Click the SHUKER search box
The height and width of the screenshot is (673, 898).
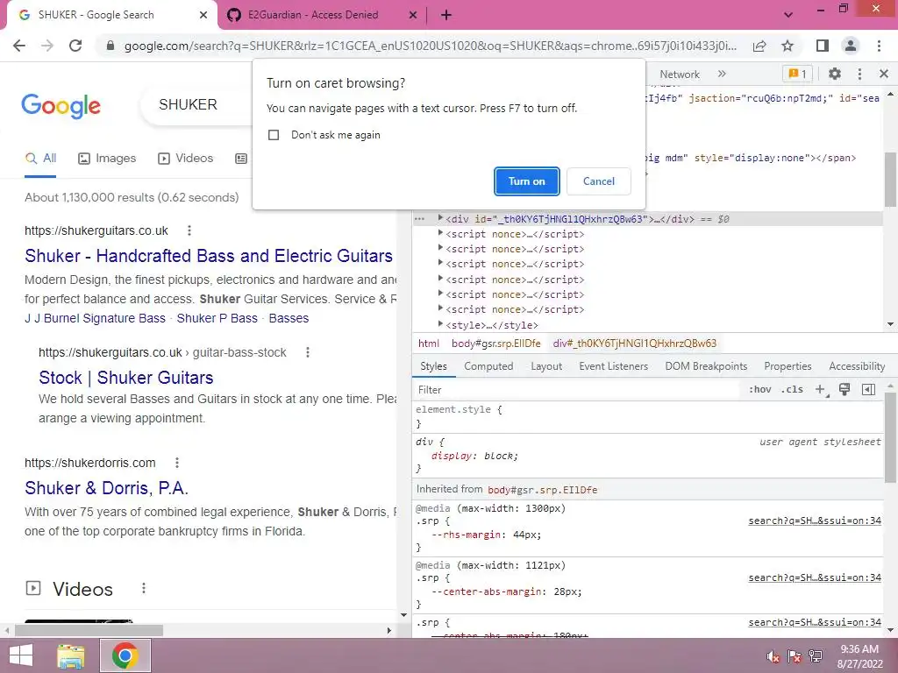(x=196, y=105)
